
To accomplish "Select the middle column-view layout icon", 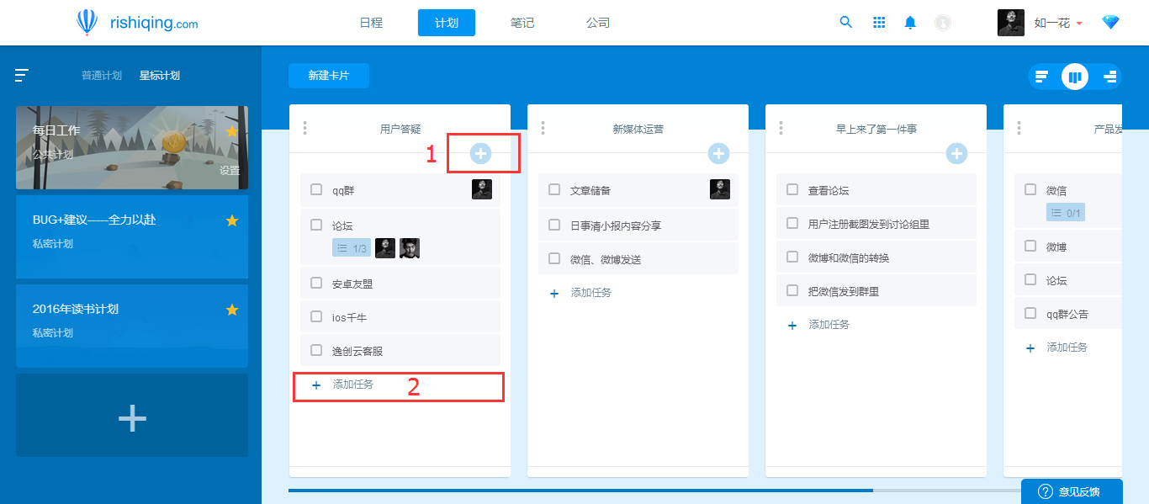I will pyautogui.click(x=1075, y=76).
